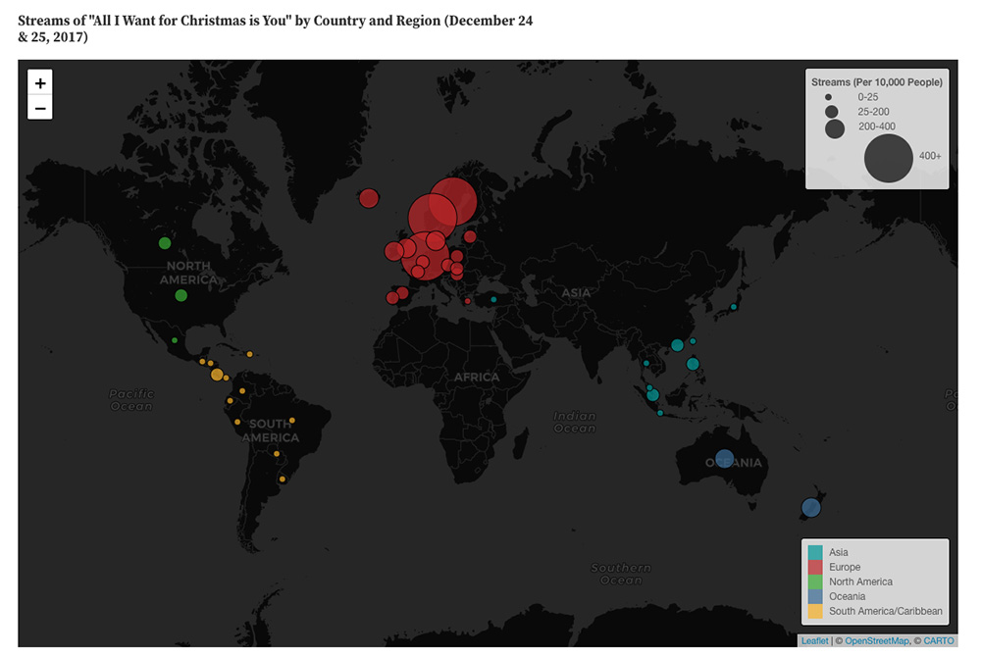Click the blue circle marker on Australia
Image resolution: width=981 pixels, height=657 pixels.
(724, 458)
